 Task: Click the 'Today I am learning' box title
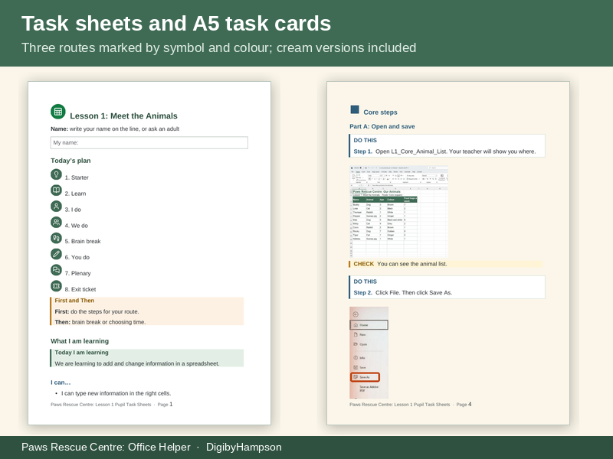pos(82,353)
